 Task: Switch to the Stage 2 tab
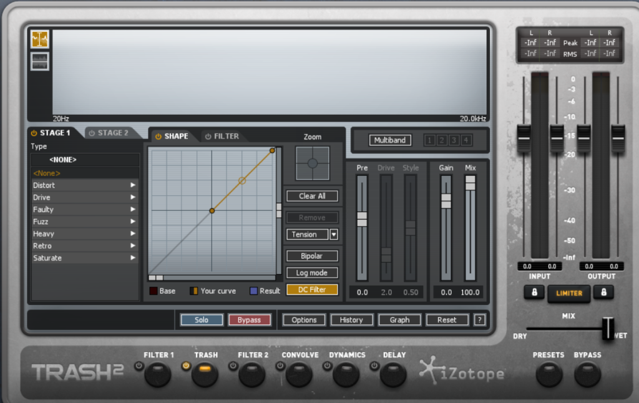click(108, 133)
